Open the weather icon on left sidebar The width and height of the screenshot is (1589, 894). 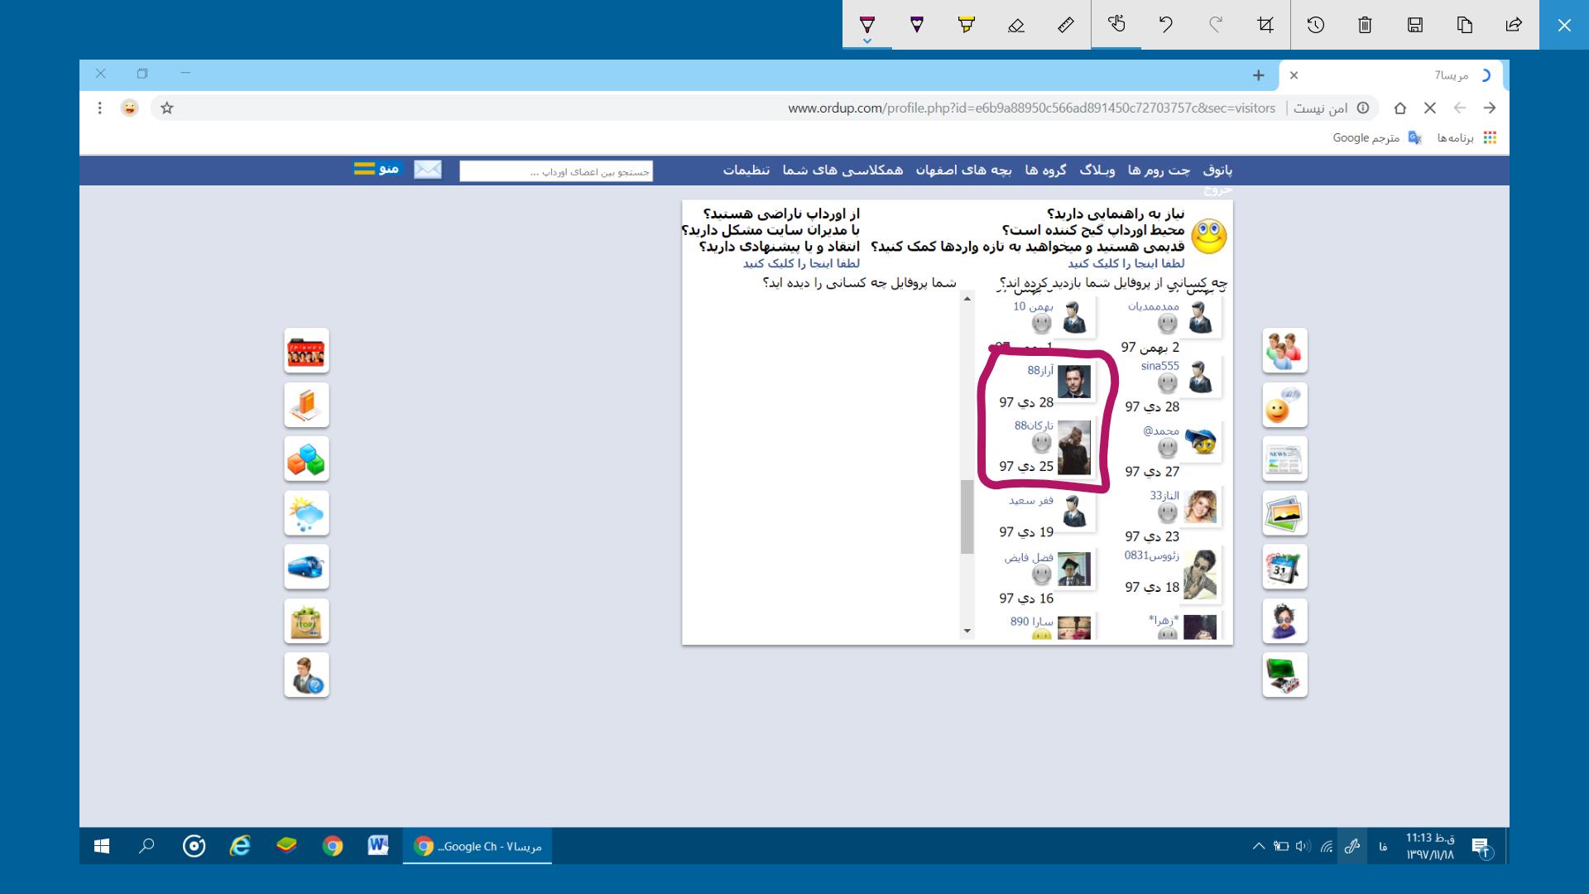pyautogui.click(x=306, y=513)
